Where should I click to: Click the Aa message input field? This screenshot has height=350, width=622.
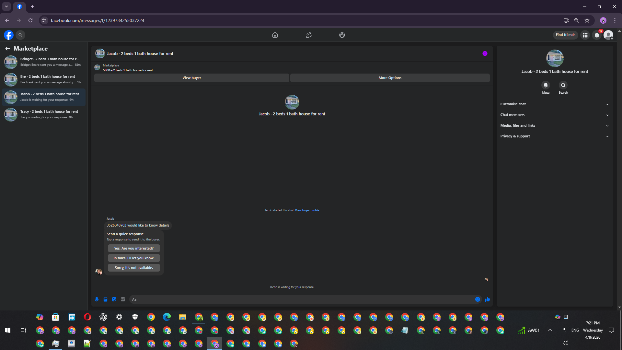pyautogui.click(x=301, y=299)
